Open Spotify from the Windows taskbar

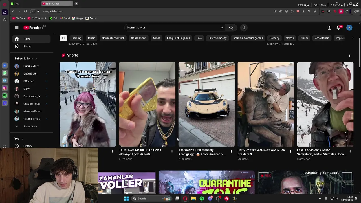click(x=202, y=198)
